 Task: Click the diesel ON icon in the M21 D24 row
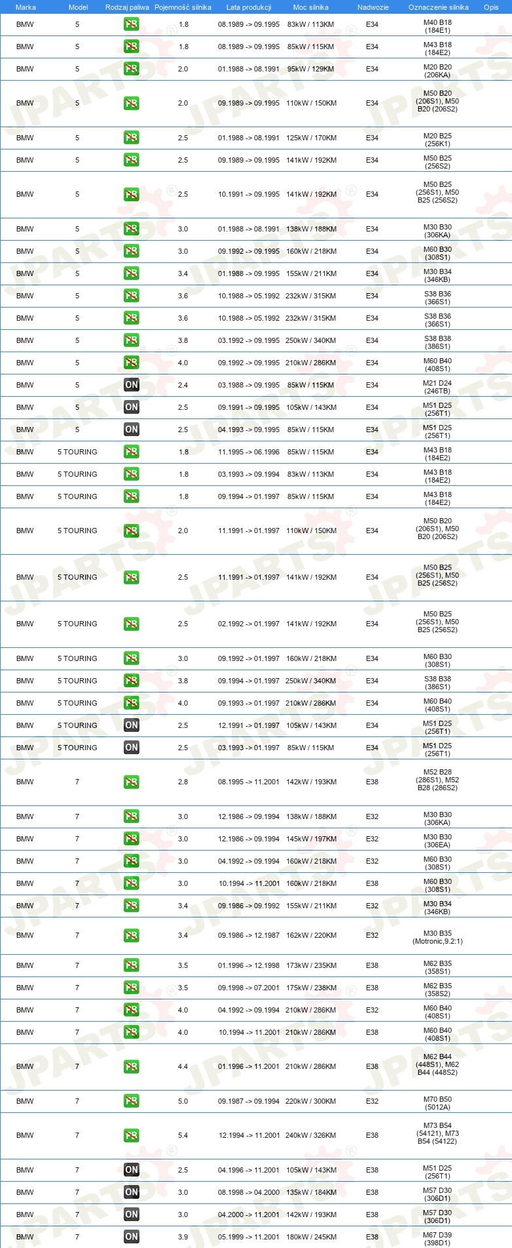click(132, 385)
